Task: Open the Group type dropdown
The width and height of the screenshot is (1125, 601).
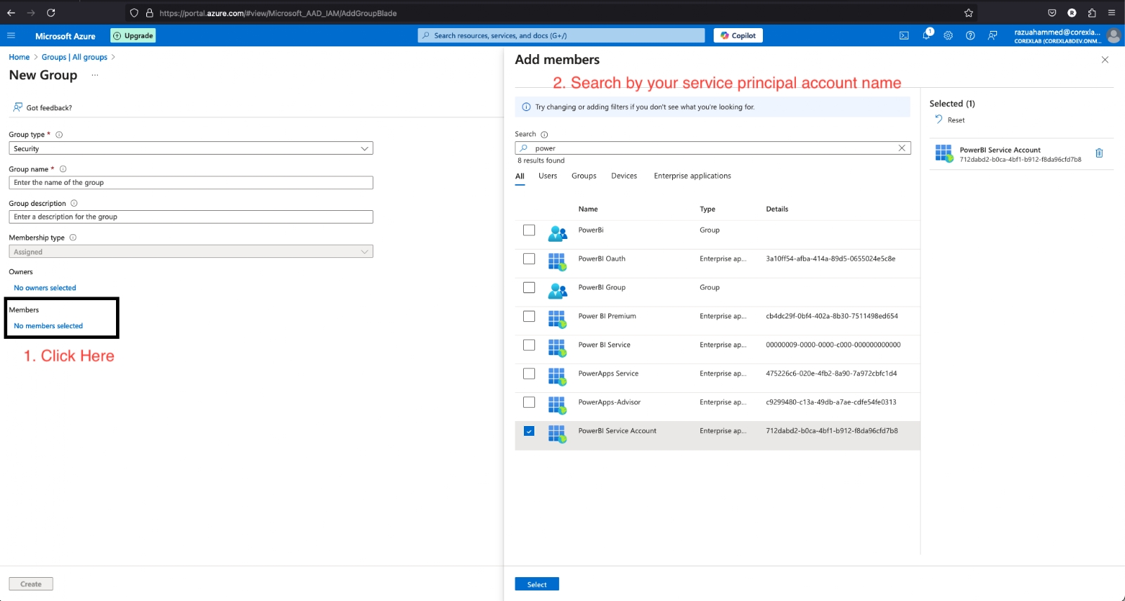Action: pos(191,148)
